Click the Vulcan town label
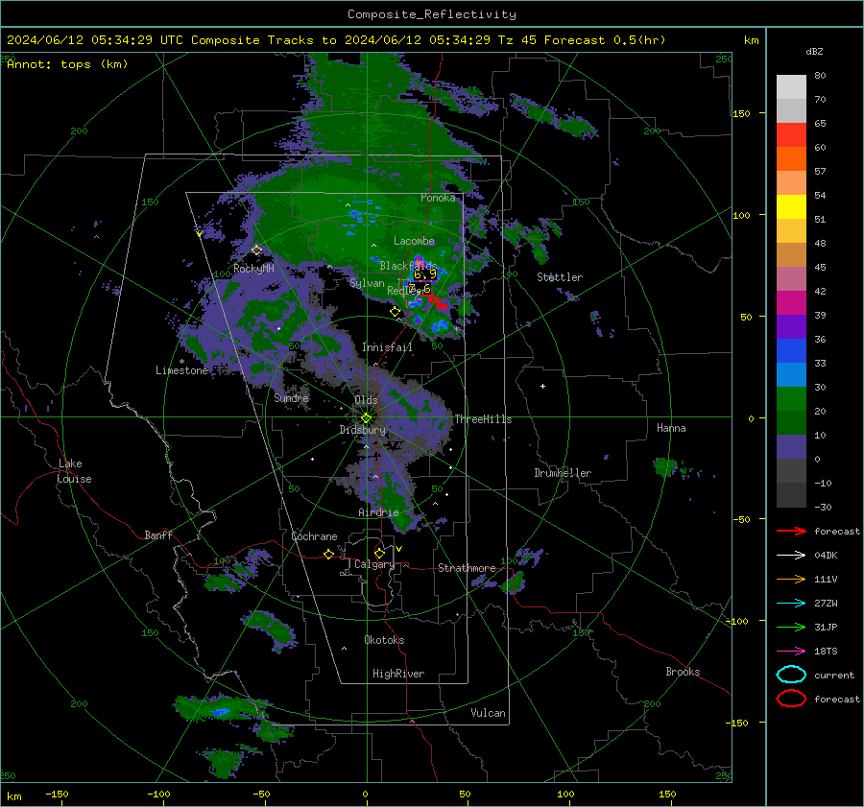The image size is (864, 807). point(488,713)
